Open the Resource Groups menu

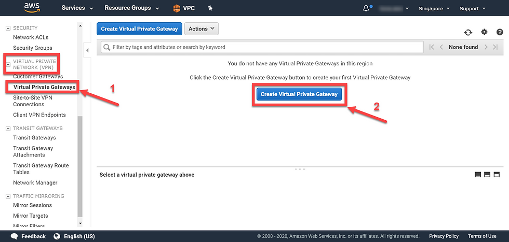[132, 8]
